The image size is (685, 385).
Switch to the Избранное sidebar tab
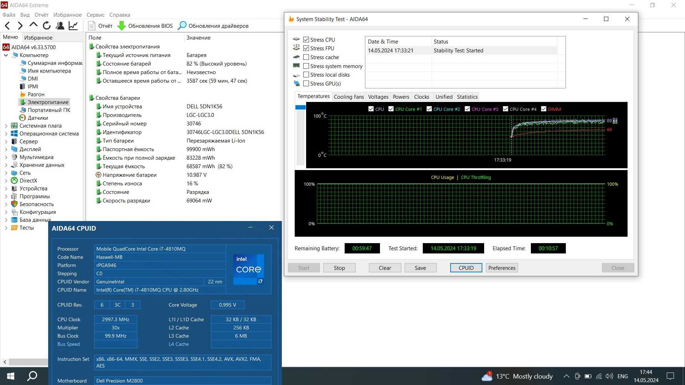[x=38, y=37]
